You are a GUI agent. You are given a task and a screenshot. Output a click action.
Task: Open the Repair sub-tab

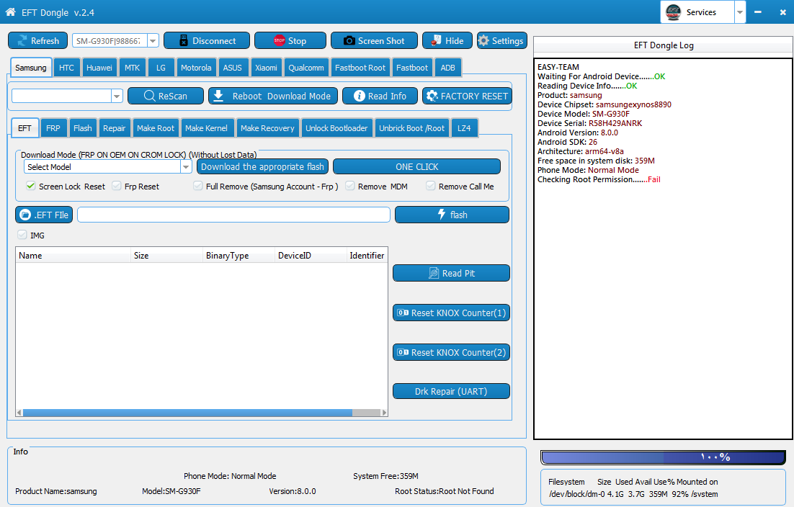[114, 128]
